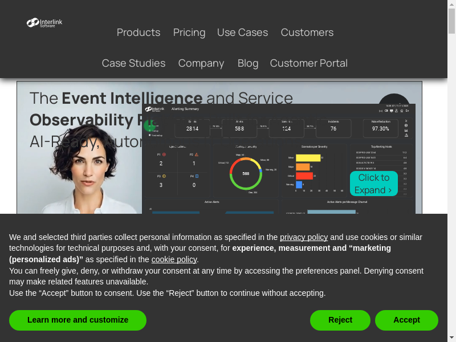
Task: Click the Click to Expand button
Action: (373, 184)
